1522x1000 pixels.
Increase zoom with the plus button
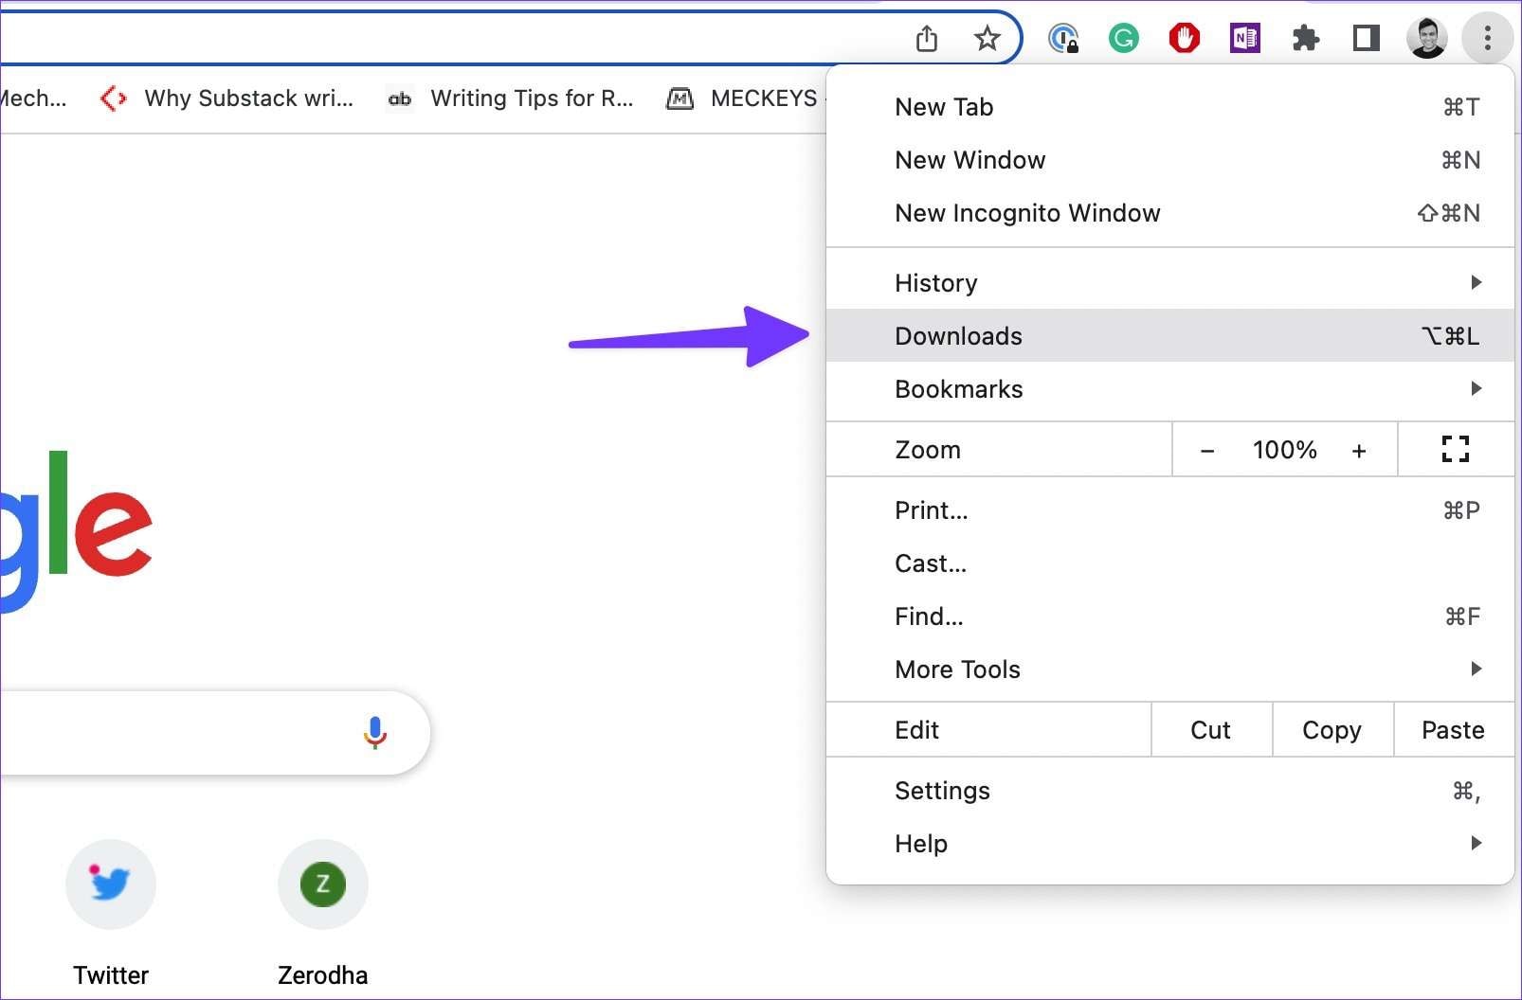click(x=1359, y=451)
